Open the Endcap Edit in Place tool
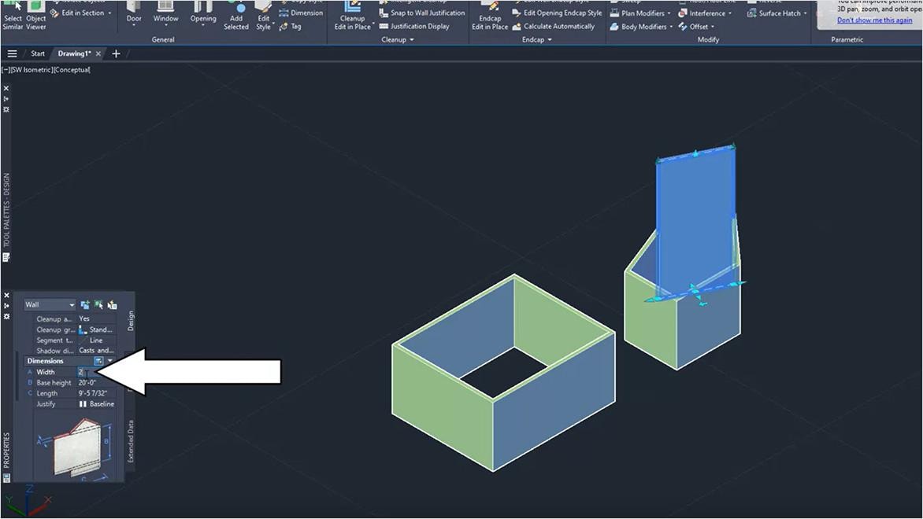The height and width of the screenshot is (519, 923). pos(490,16)
